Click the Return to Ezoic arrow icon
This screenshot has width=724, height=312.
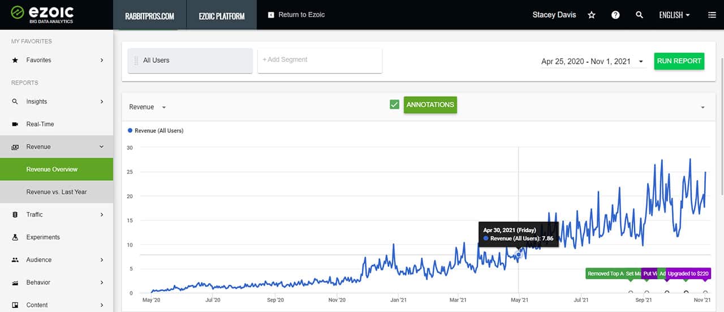(271, 15)
